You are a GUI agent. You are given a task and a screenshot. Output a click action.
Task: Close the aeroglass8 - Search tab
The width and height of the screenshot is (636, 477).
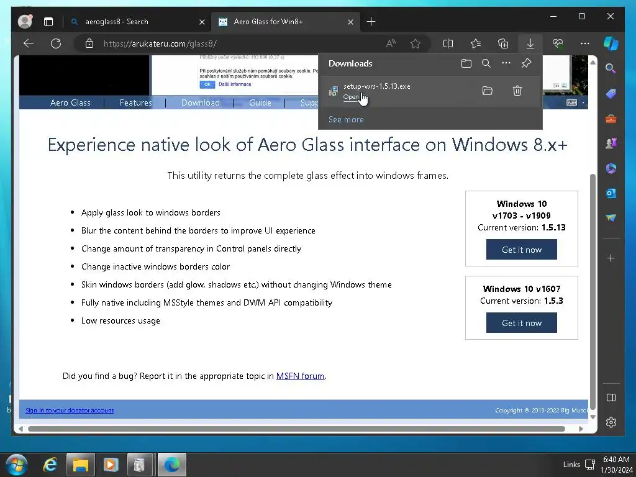click(202, 22)
